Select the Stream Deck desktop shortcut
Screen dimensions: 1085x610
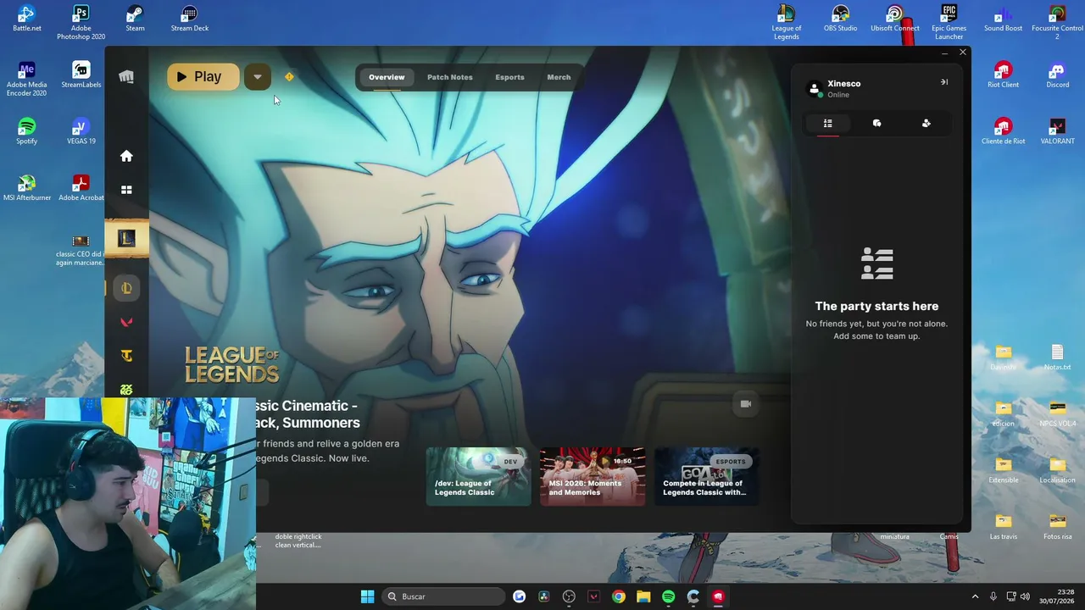[189, 18]
